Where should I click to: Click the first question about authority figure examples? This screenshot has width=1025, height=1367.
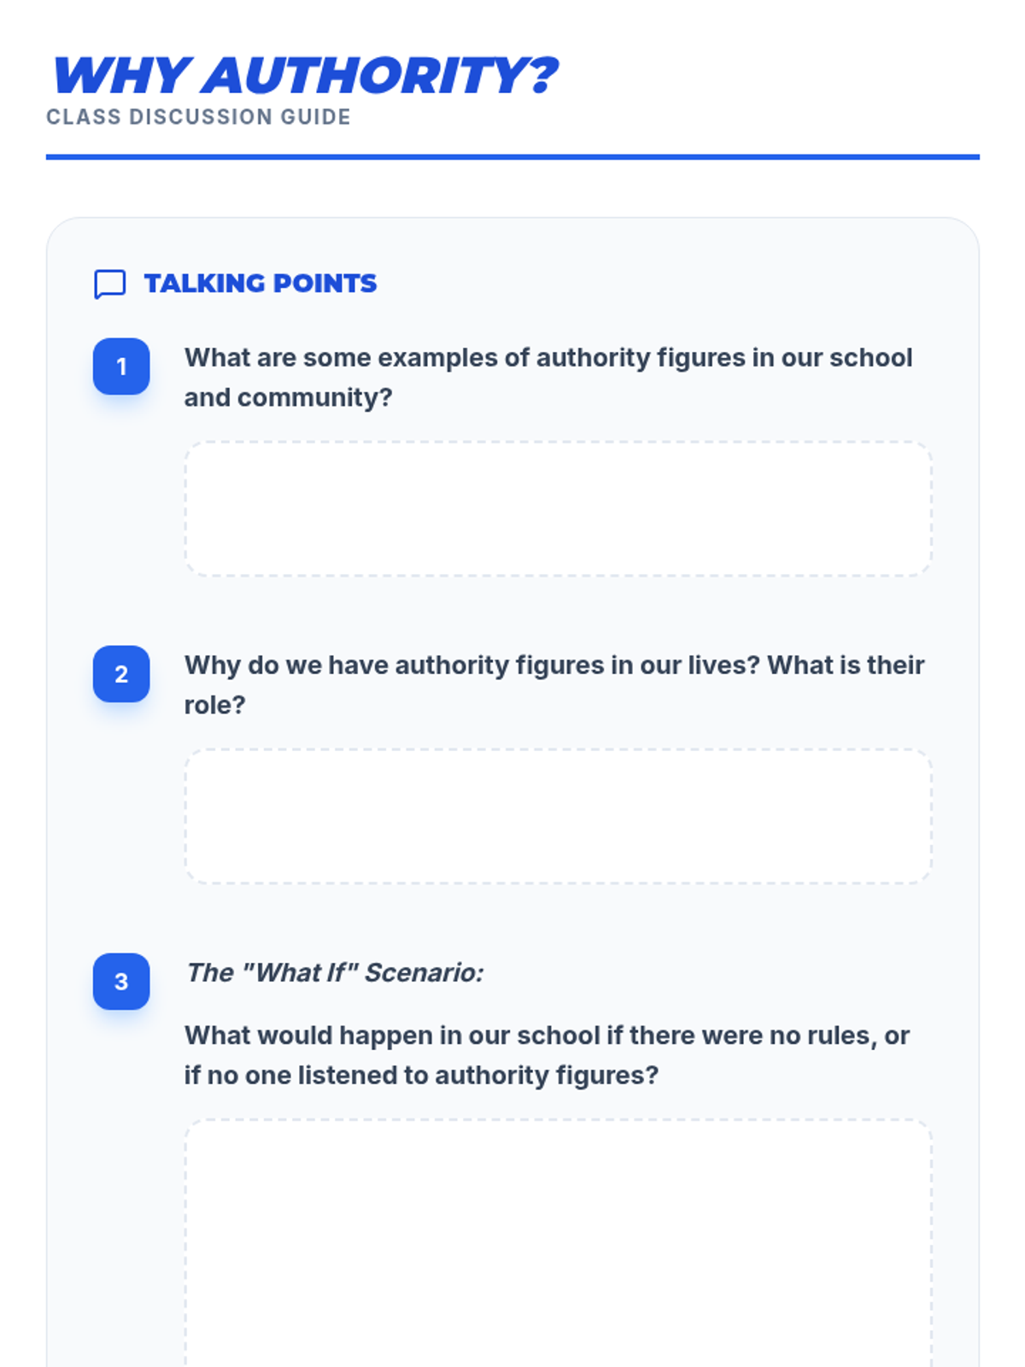[548, 358]
